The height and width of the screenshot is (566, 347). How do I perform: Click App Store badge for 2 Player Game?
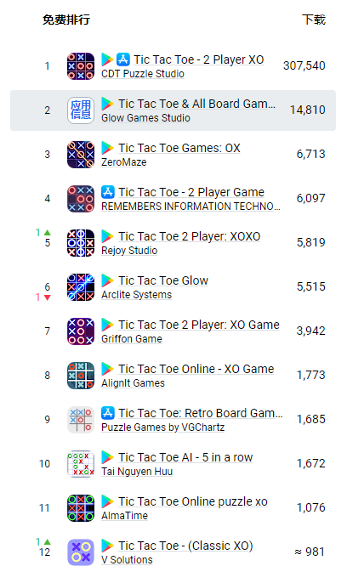click(108, 192)
